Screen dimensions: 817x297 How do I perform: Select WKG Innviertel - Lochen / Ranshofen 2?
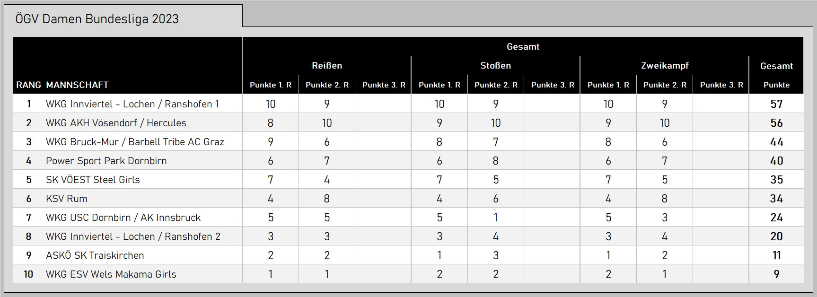pos(133,236)
